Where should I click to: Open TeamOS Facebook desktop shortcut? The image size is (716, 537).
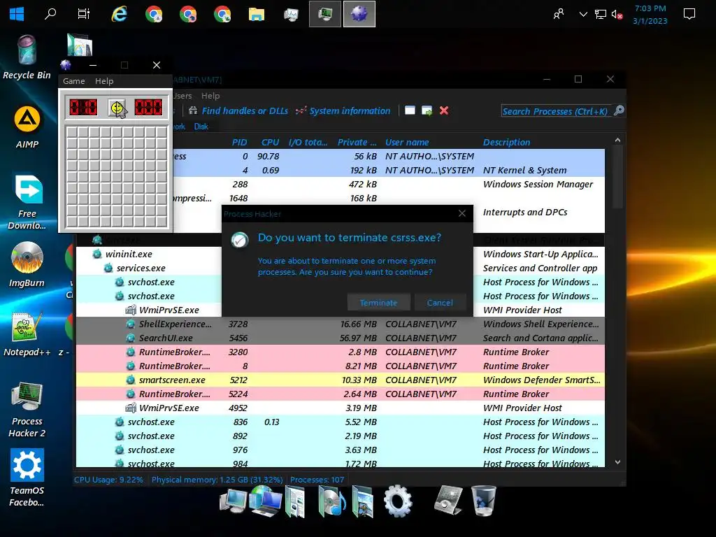(27, 478)
